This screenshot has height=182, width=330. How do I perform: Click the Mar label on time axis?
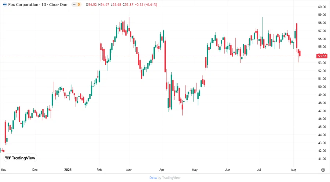pyautogui.click(x=129, y=170)
